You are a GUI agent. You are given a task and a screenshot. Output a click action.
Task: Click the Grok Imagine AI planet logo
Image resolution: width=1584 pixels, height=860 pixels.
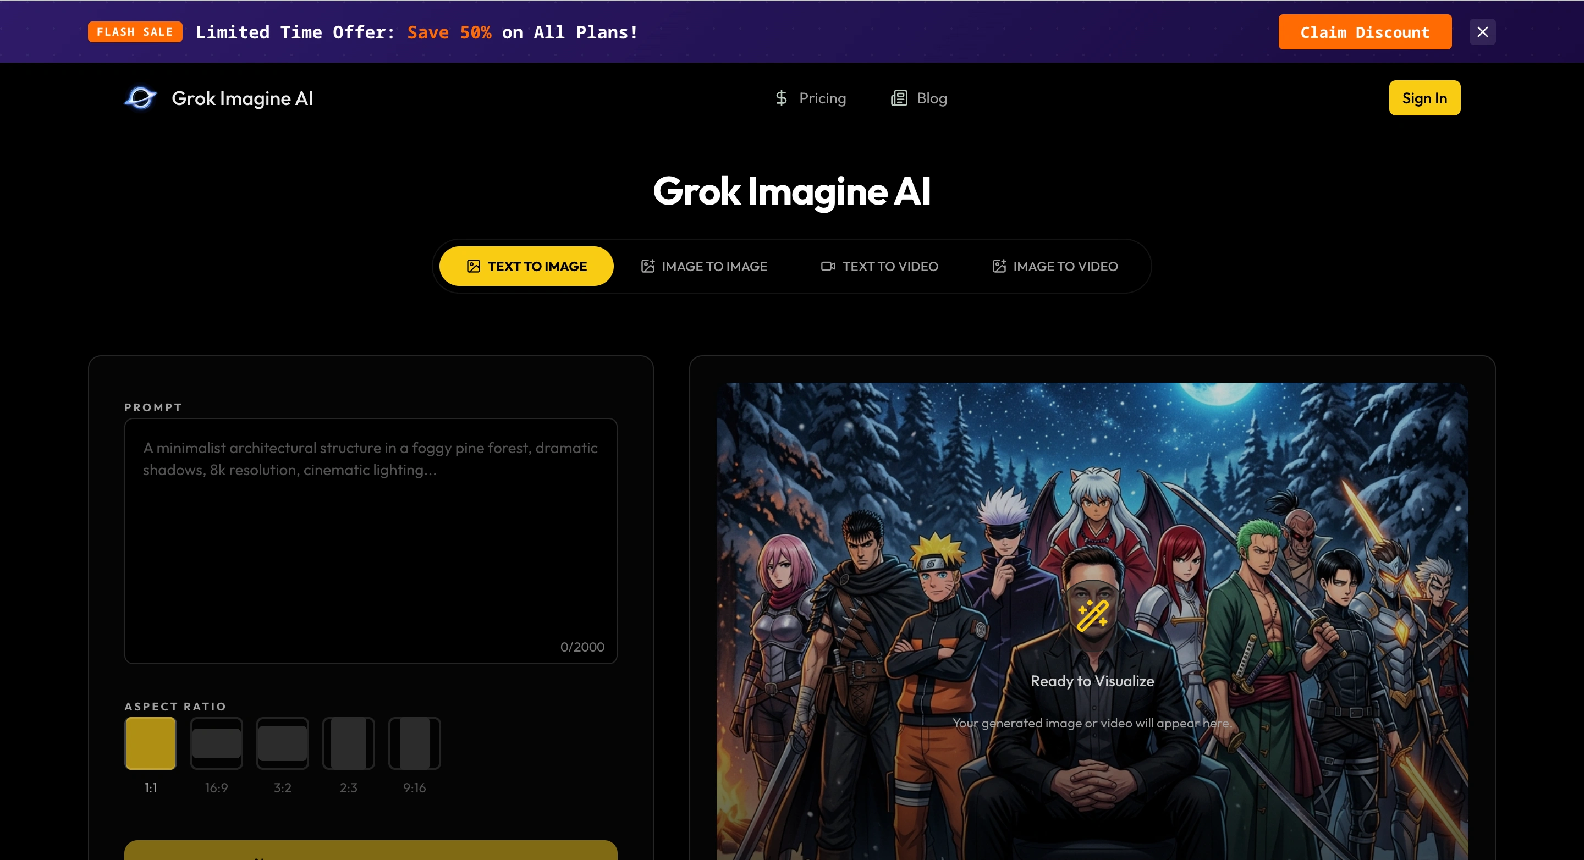(140, 98)
